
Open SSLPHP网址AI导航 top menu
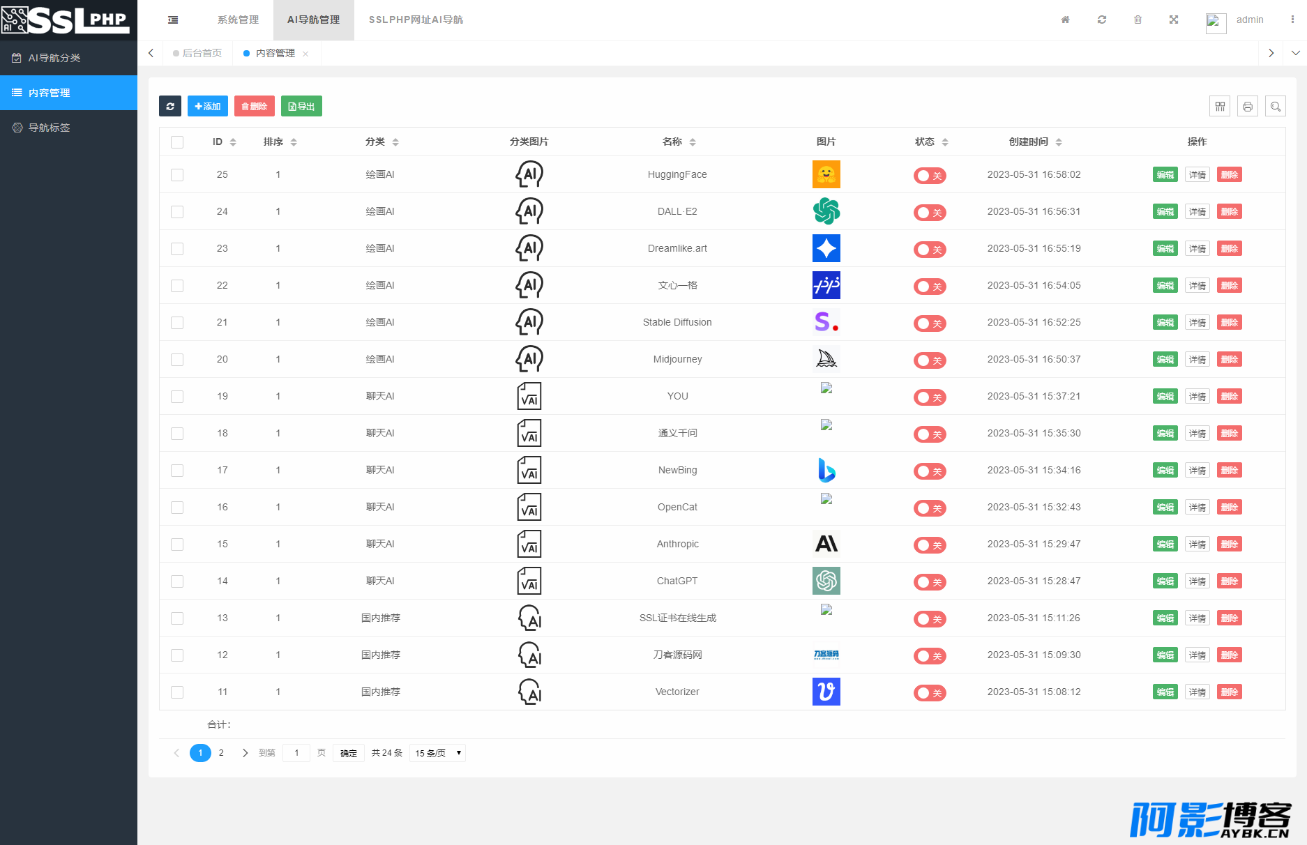click(x=416, y=20)
